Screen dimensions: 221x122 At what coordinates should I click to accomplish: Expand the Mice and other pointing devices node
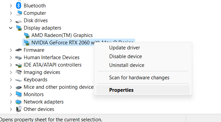click(x=11, y=87)
